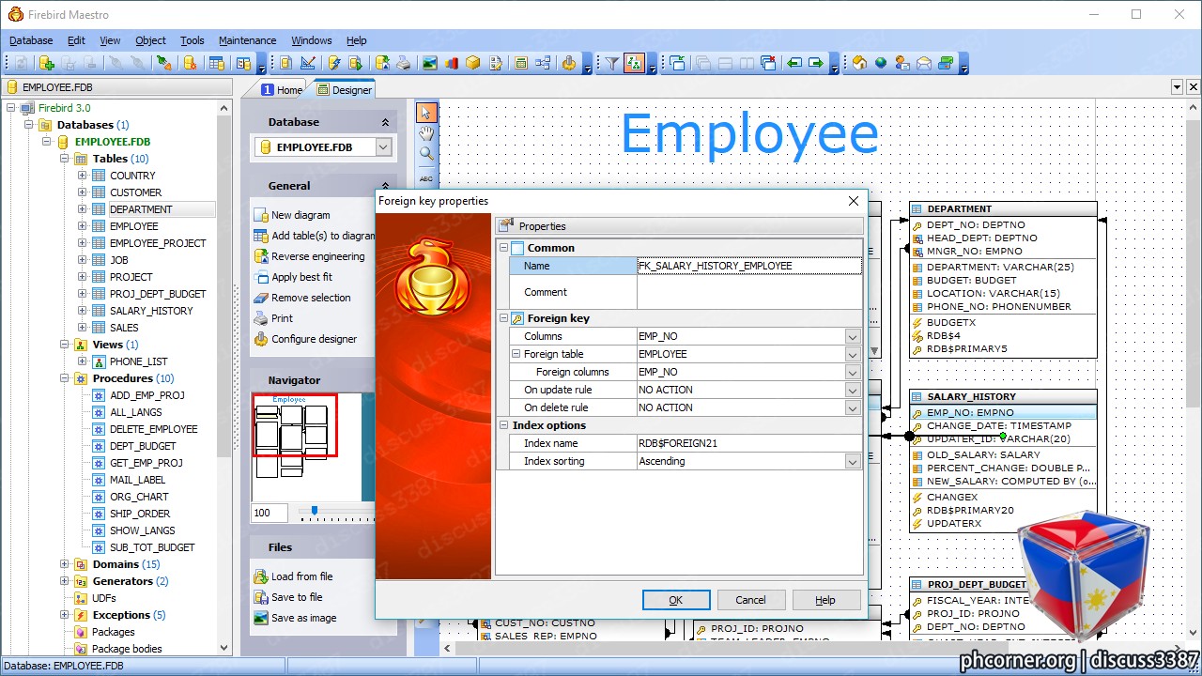Click the Create Database toolbar icon
The width and height of the screenshot is (1202, 676).
46,63
